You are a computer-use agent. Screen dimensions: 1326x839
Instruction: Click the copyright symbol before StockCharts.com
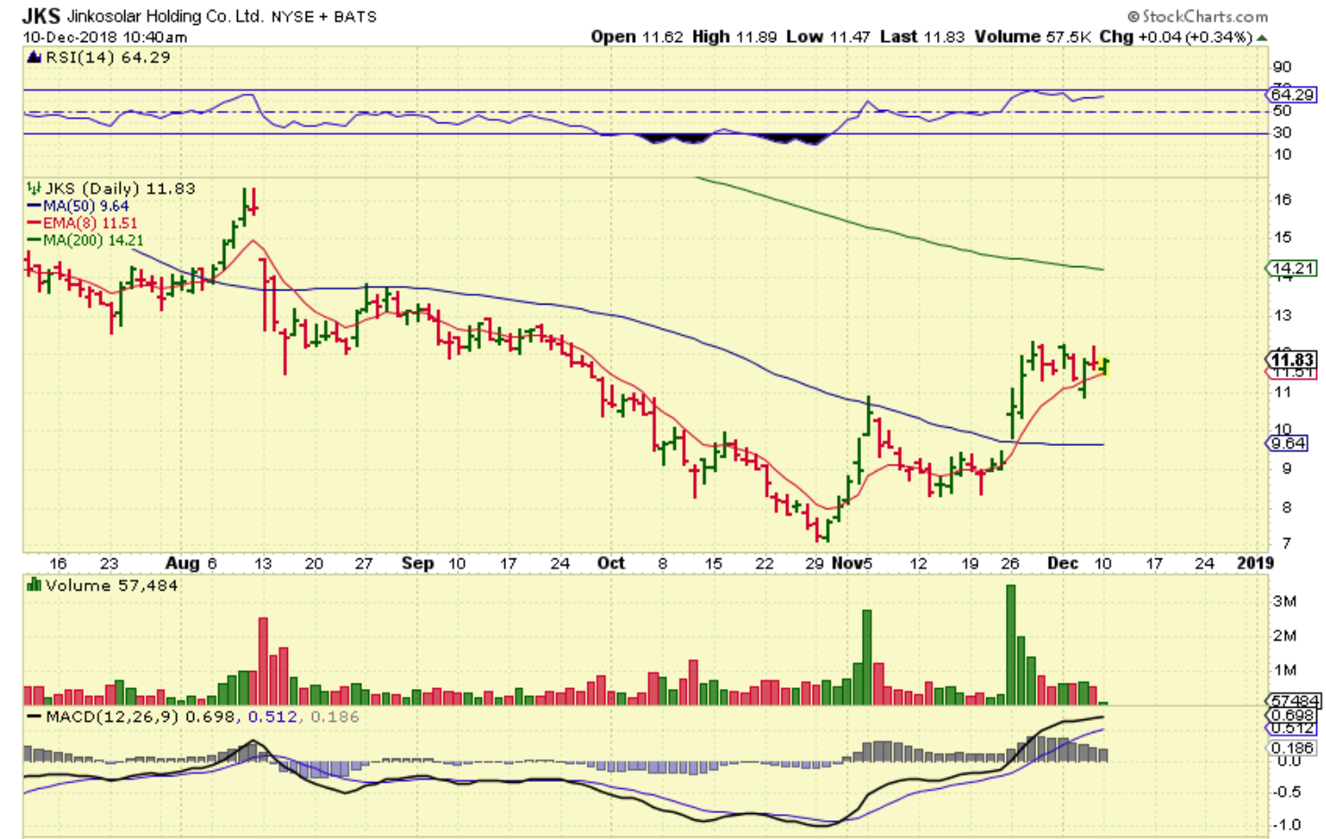[1133, 16]
